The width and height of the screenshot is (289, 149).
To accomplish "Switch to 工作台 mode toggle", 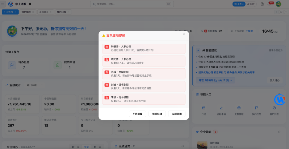I will tap(239, 4).
